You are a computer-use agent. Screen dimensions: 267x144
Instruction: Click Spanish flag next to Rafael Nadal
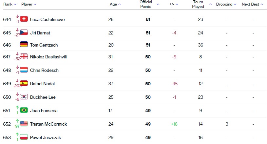tap(24, 83)
